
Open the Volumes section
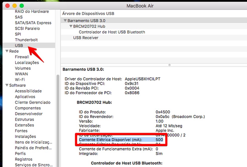[x=23, y=68]
